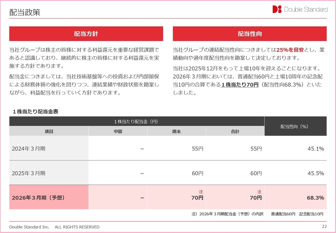Click the paragraph beginning "当社グループは株主の皆様に対する"
This screenshot has height=233, width=336.
(84, 58)
